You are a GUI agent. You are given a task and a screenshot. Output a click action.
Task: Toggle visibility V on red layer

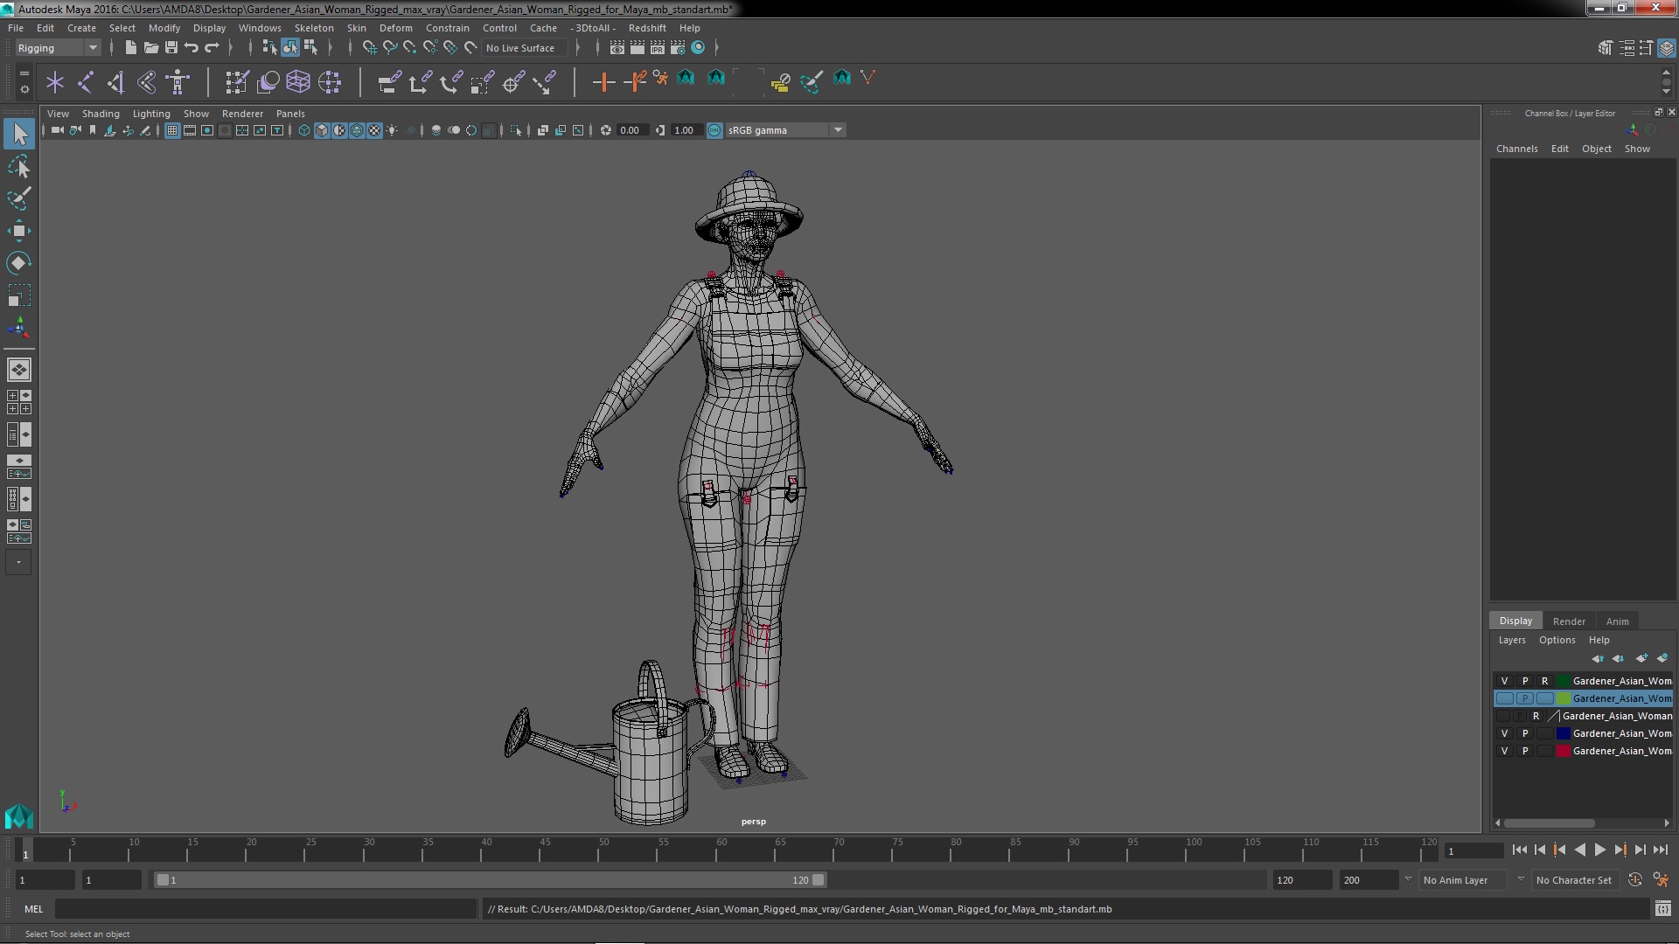tap(1504, 751)
